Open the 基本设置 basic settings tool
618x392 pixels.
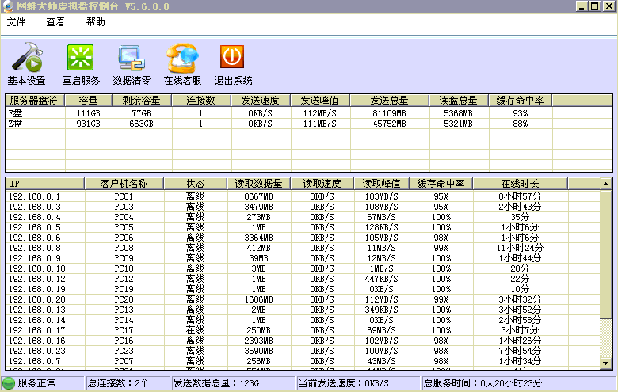click(26, 59)
